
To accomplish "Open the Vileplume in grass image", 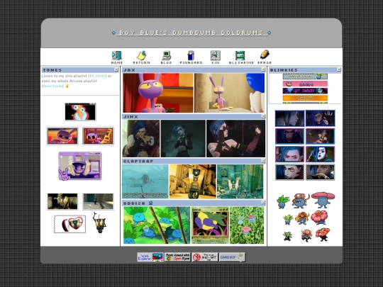I will pyautogui.click(x=247, y=225).
